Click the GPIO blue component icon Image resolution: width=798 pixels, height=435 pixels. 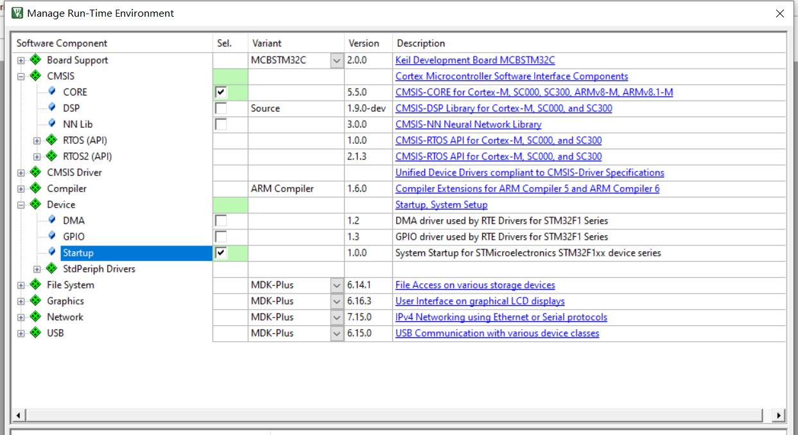(52, 236)
